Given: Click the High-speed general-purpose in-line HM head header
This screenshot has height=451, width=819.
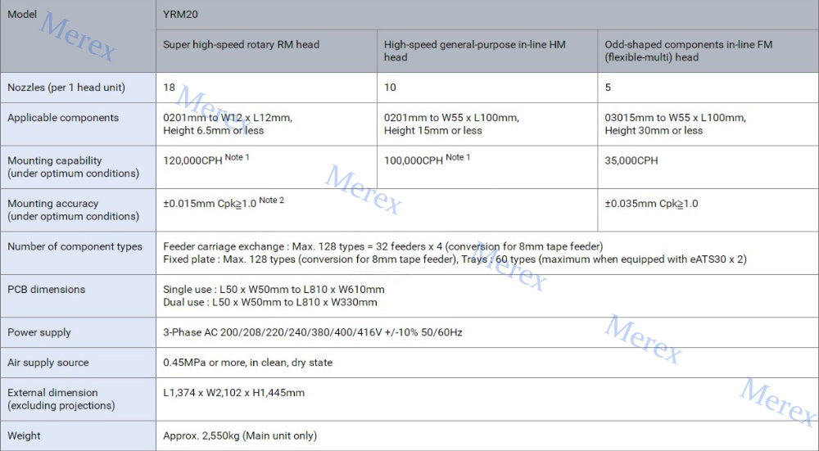Looking at the screenshot, I should coord(475,51).
